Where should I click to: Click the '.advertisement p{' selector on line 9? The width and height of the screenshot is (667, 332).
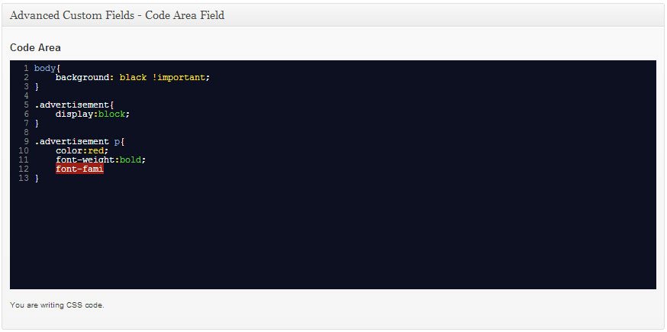(x=79, y=141)
